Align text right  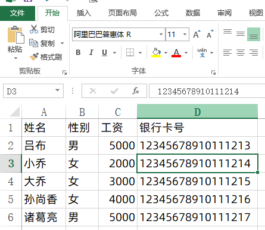254,53
